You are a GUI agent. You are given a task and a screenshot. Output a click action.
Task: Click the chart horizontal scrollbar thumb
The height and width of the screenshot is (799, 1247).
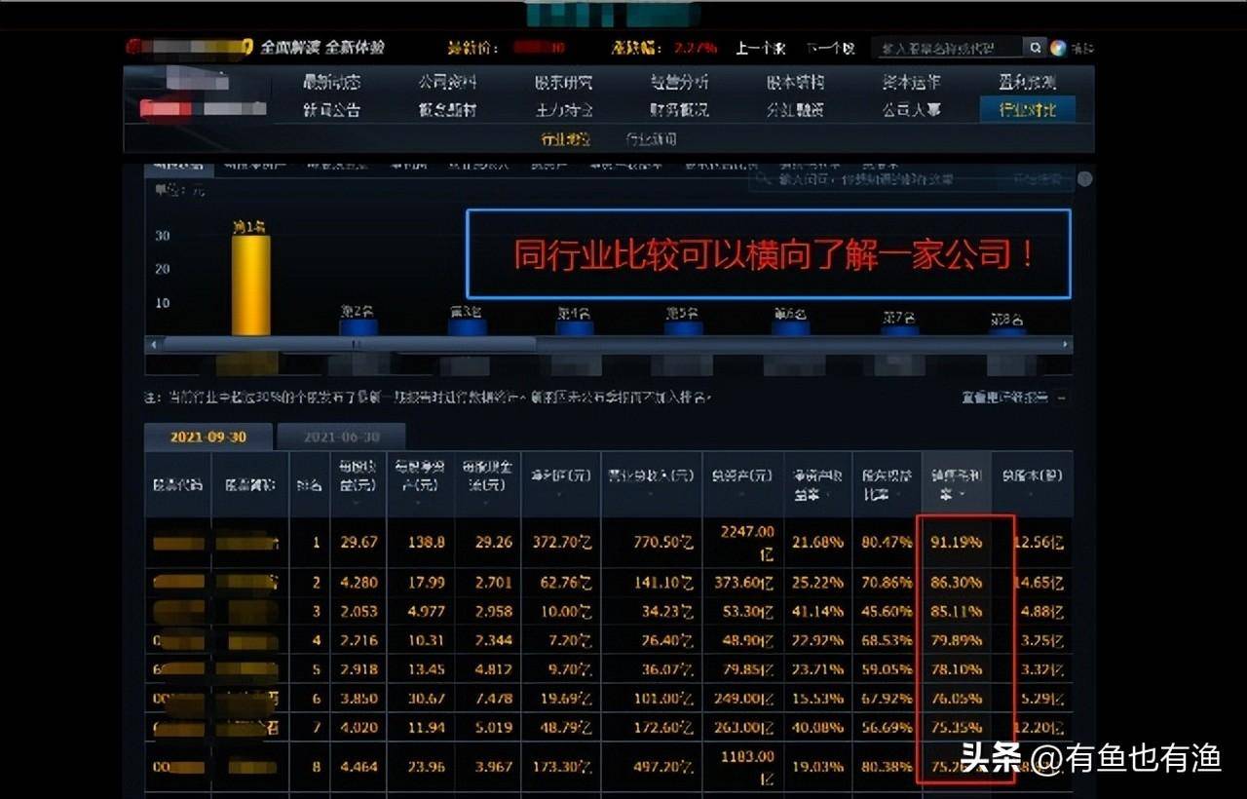(350, 345)
